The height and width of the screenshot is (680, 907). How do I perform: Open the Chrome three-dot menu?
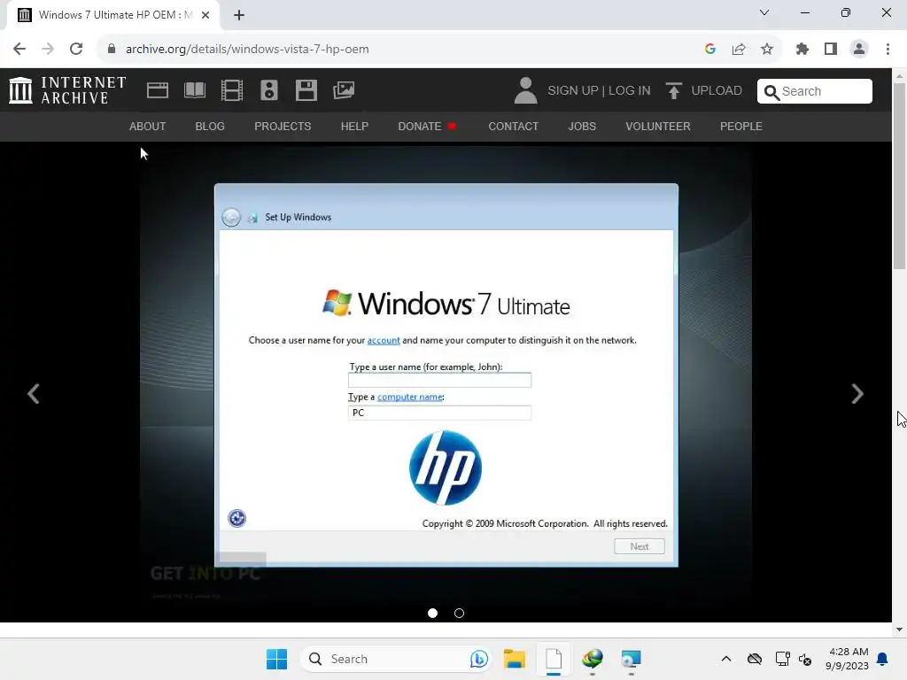(x=888, y=49)
